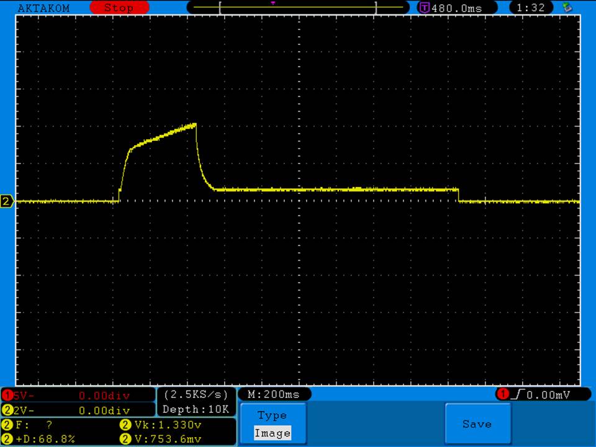Screen dimensions: 596x447
Task: Click the red Stop run status indicator
Action: point(119,7)
